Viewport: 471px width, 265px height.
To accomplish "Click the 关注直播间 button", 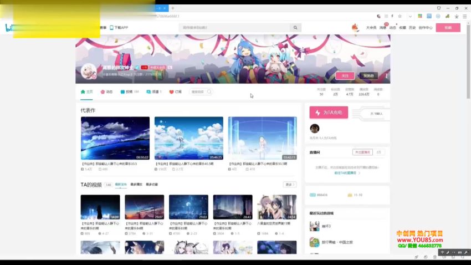I will (x=362, y=152).
